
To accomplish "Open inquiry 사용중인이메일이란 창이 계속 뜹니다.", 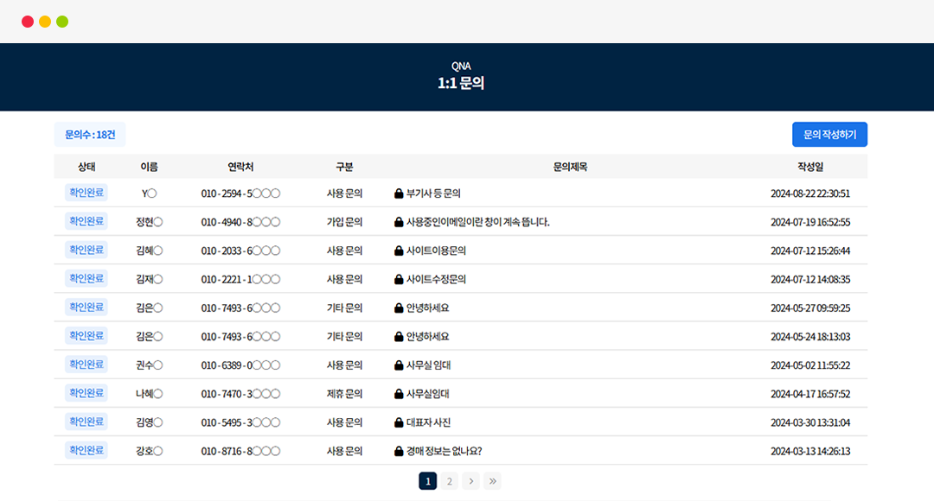I will click(477, 222).
